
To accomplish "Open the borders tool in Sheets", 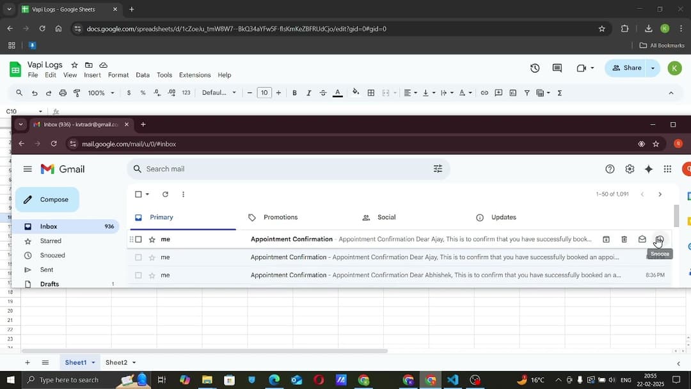I will tap(371, 93).
